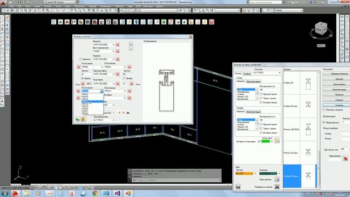The image size is (350, 197).
Task: Open the Modify menu
Action: pyautogui.click(x=92, y=7)
